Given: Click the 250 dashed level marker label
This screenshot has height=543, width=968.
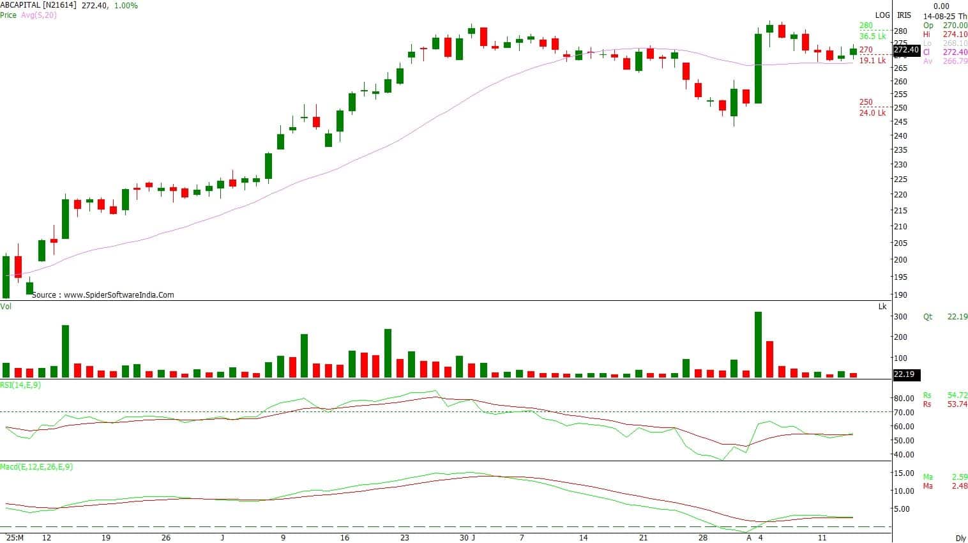Looking at the screenshot, I should [866, 102].
